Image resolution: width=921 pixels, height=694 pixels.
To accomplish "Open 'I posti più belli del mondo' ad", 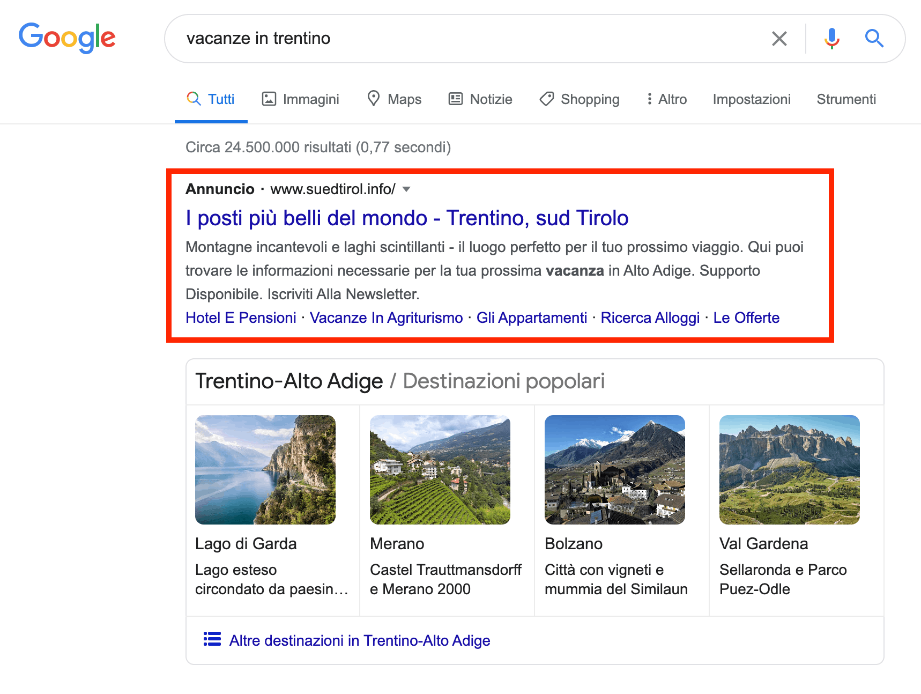I will tap(407, 218).
